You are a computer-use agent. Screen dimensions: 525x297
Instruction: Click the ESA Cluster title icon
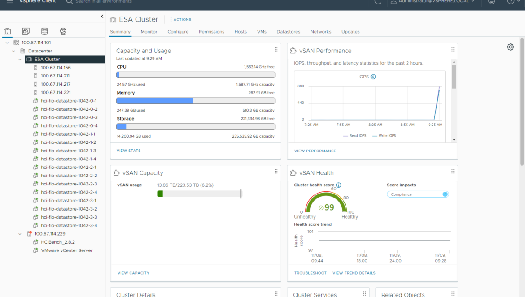[x=113, y=20]
